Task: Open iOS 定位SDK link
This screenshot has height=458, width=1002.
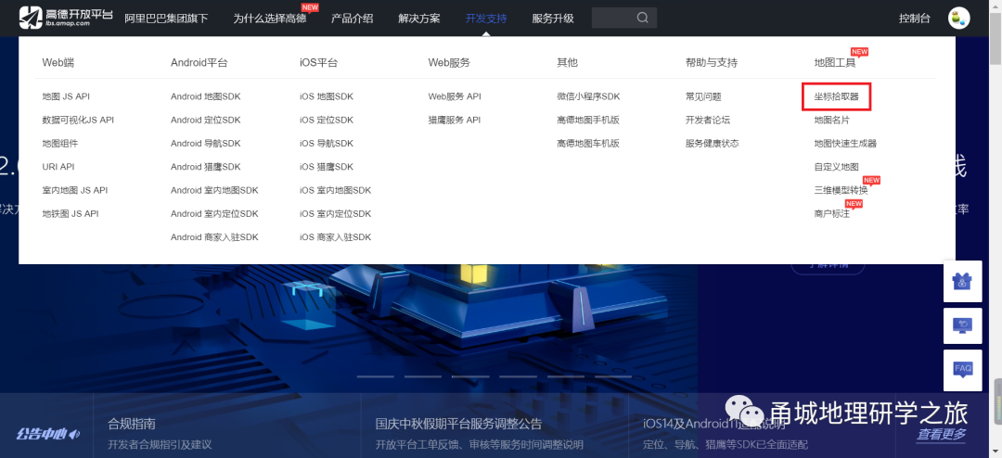Action: tap(327, 121)
